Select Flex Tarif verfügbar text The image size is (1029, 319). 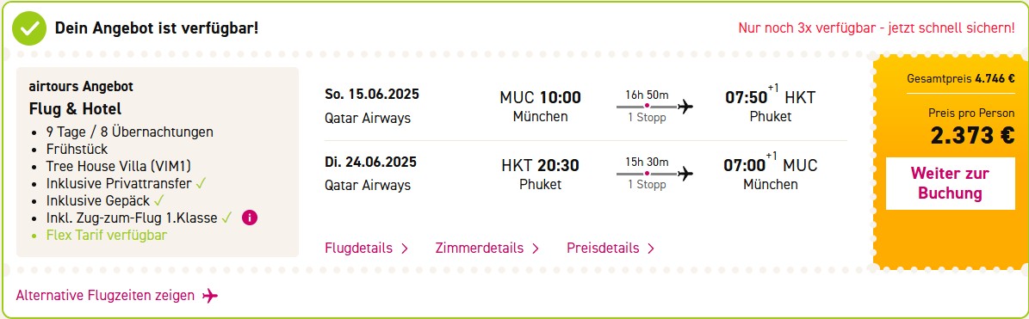click(x=106, y=235)
